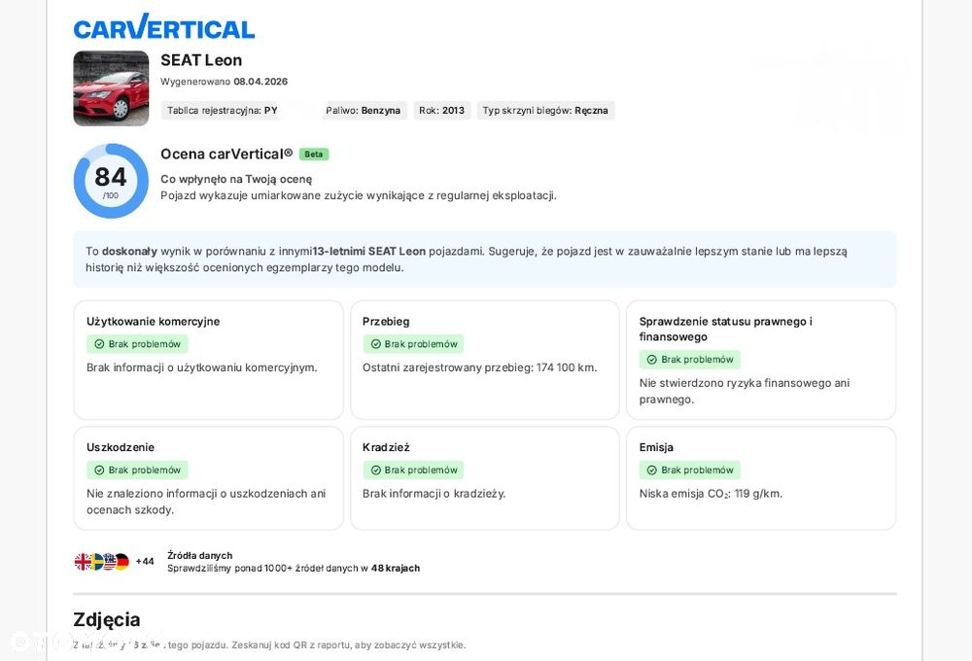Open Sprawdzenie statusu prawnego i finansowego card
The height and width of the screenshot is (661, 972).
coord(761,360)
